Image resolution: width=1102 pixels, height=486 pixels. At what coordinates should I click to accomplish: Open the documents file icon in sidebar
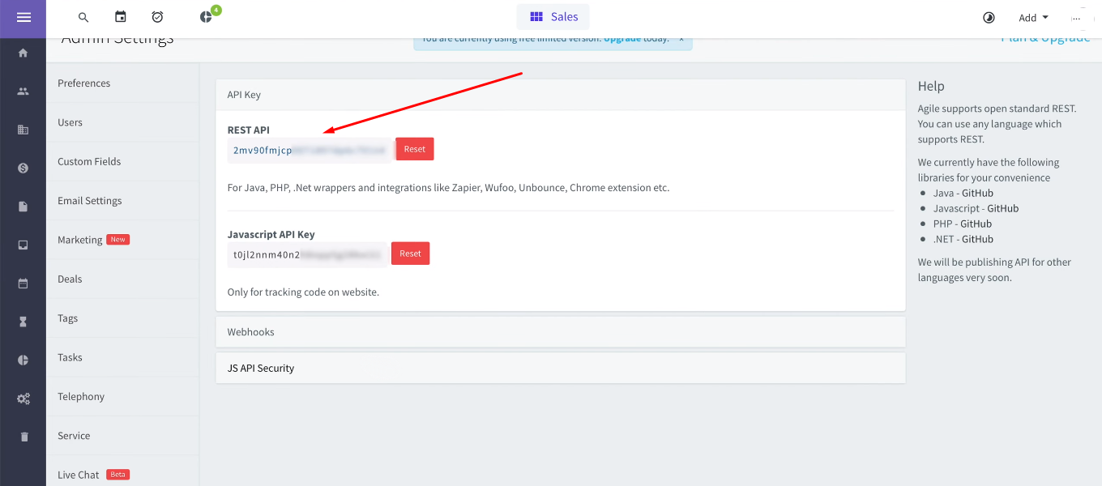[23, 207]
